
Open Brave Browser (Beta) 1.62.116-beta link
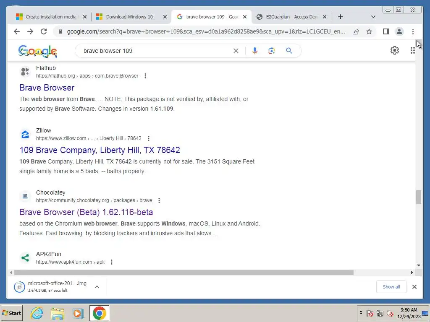[x=86, y=212]
